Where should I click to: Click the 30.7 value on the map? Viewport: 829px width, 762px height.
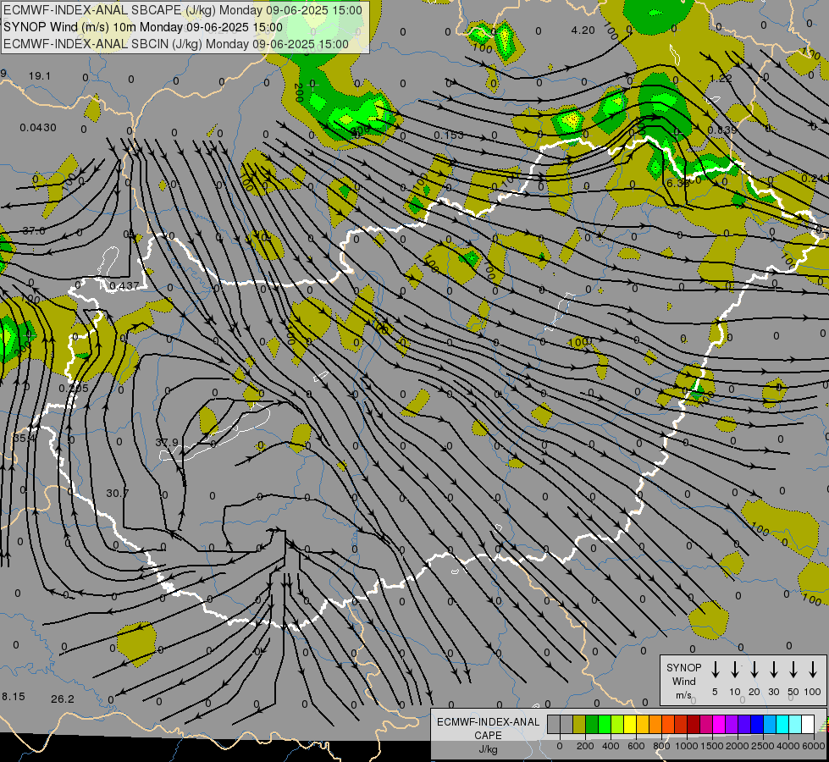tap(118, 493)
